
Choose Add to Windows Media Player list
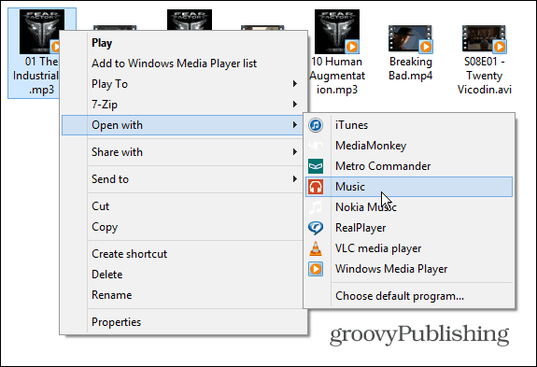(x=174, y=64)
